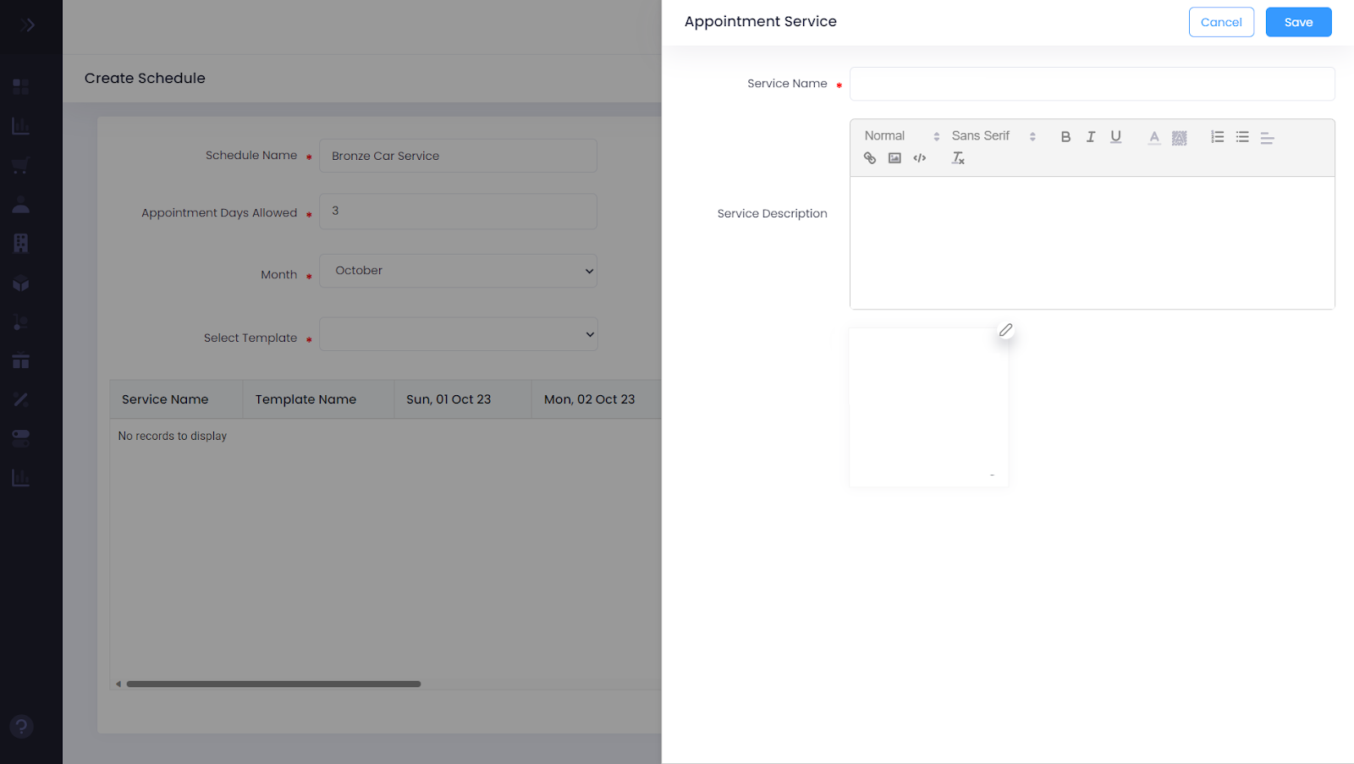
Task: Click the clear formatting icon
Action: (x=958, y=158)
